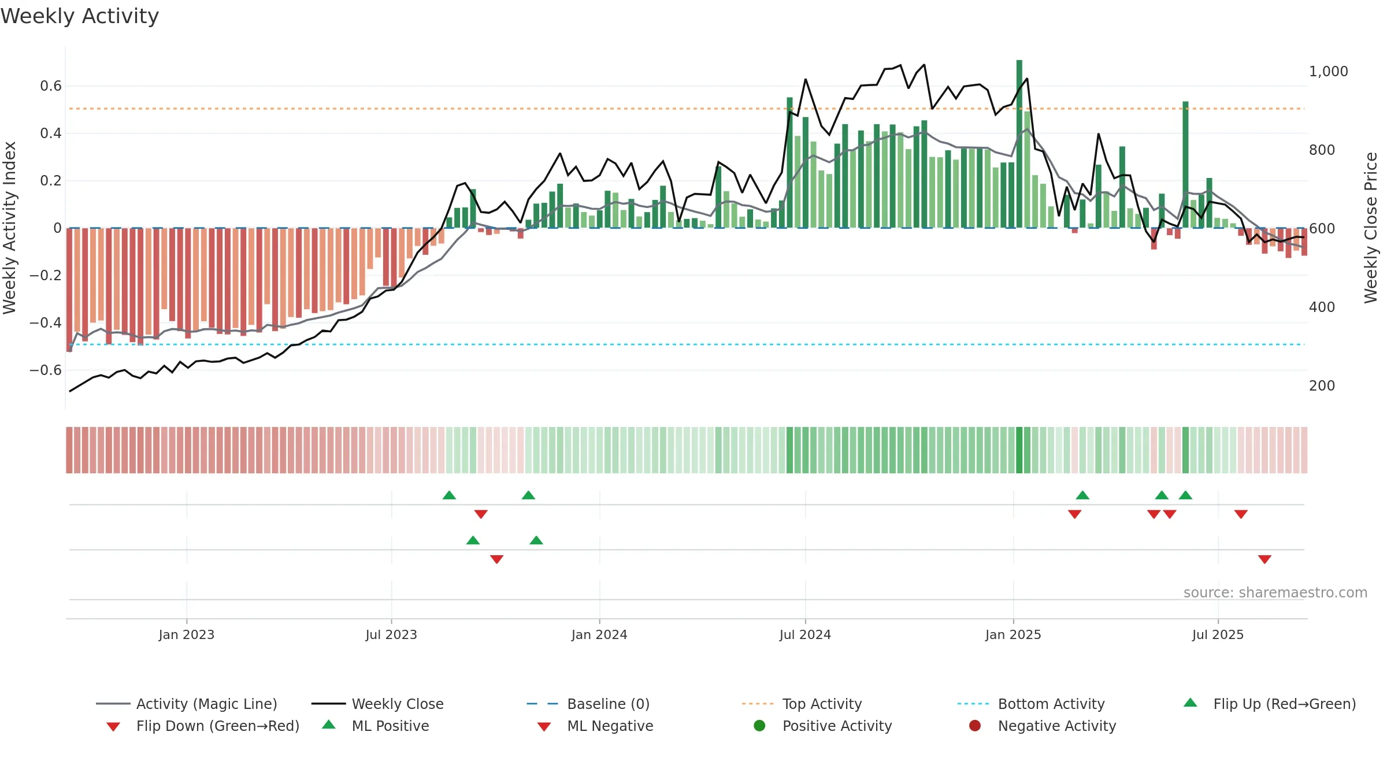Click the 200 right-axis price label
The width and height of the screenshot is (1387, 780).
[x=1322, y=386]
